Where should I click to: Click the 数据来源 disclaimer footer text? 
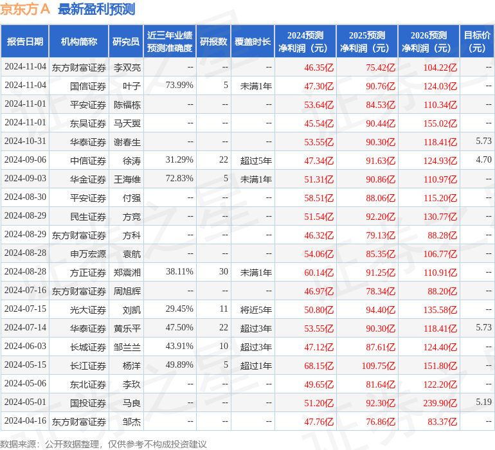[x=104, y=444]
